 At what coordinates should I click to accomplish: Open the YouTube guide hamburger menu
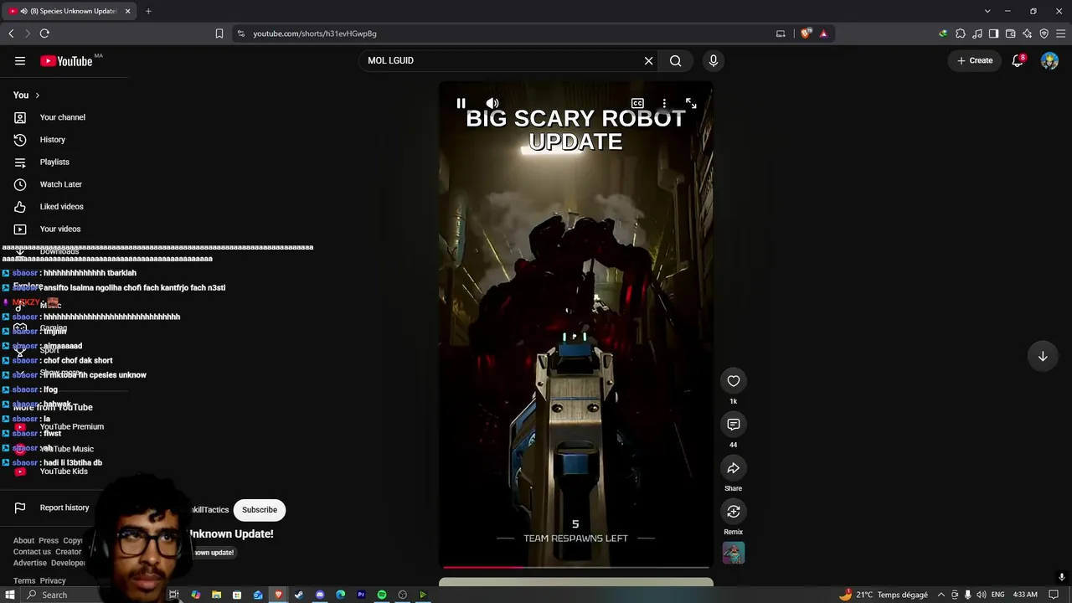coord(20,60)
